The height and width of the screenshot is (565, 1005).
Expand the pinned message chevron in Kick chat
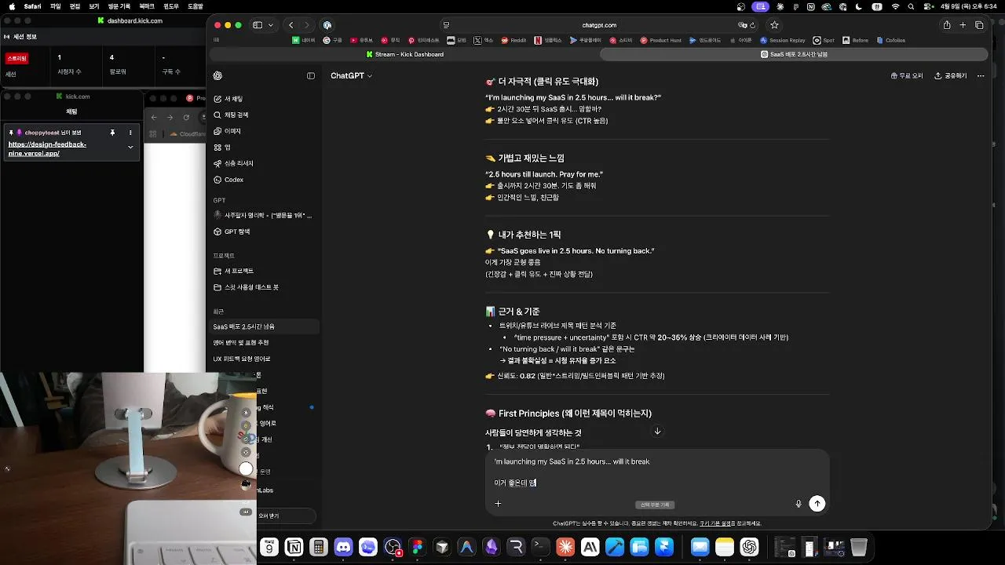pyautogui.click(x=130, y=147)
